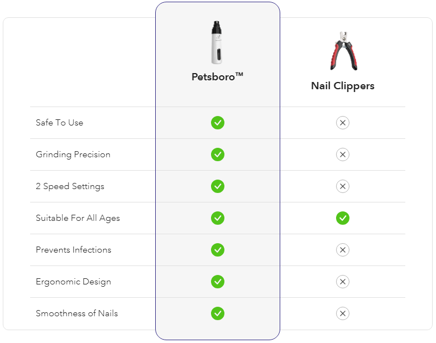Click Nail Clippers green checkmark for Suitable For All Ages
This screenshot has height=343, width=436.
coord(343,218)
